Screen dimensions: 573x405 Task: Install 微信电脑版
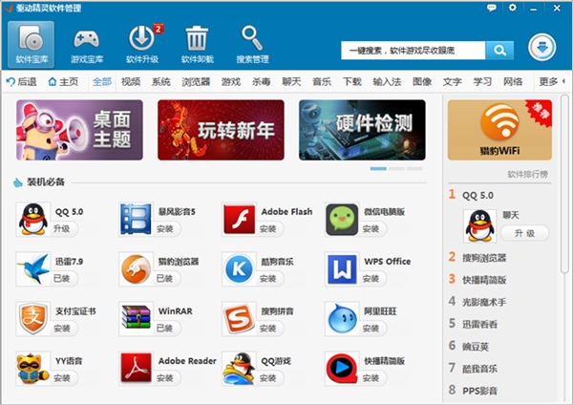372,229
